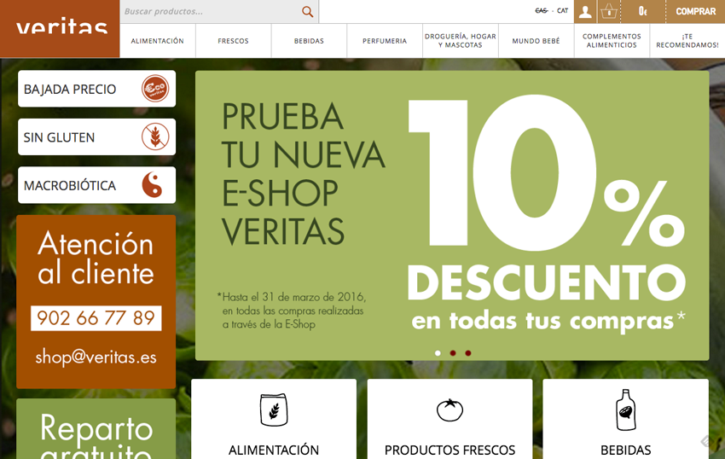The image size is (725, 459).
Task: Switch language to CAT
Action: 563,10
